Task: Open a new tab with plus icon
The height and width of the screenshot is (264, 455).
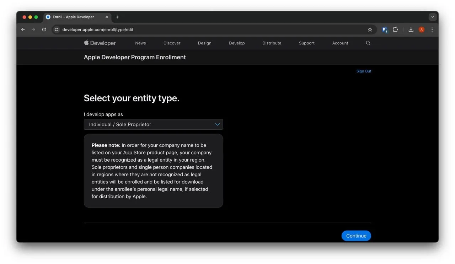Action: [117, 17]
